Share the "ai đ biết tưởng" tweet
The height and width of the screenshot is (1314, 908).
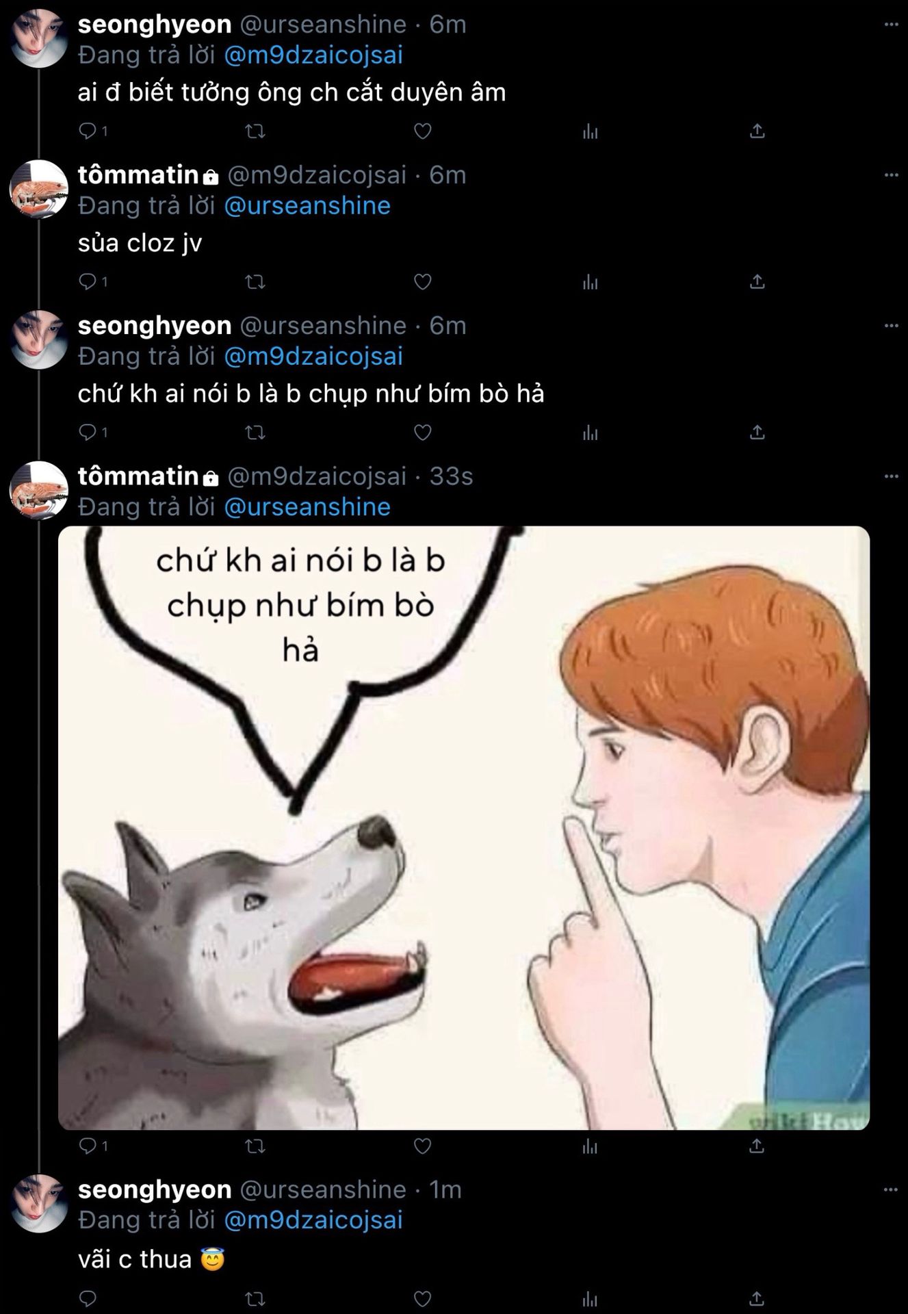click(757, 131)
